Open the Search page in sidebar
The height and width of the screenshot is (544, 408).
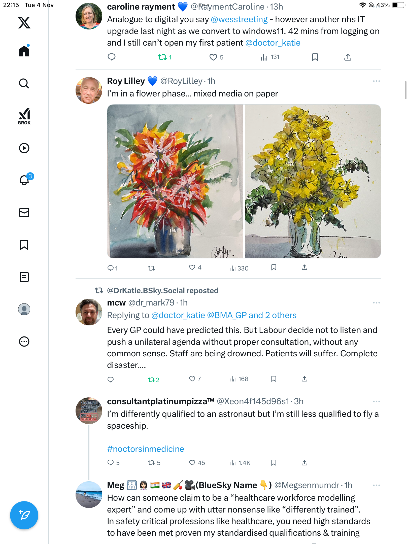click(24, 83)
